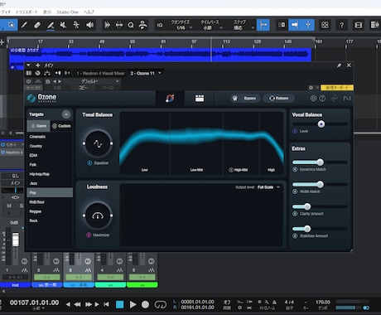Choose the Cinematic genre target

[50, 137]
